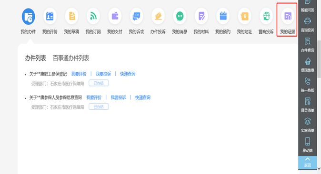Click the scrollbar down arrow
The width and height of the screenshot is (321, 174).
tap(319, 169)
